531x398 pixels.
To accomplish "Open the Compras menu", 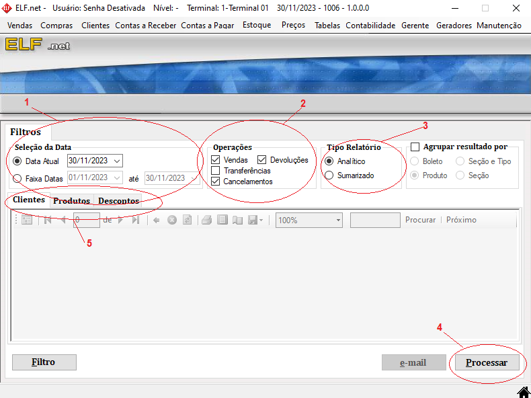I will 56,26.
